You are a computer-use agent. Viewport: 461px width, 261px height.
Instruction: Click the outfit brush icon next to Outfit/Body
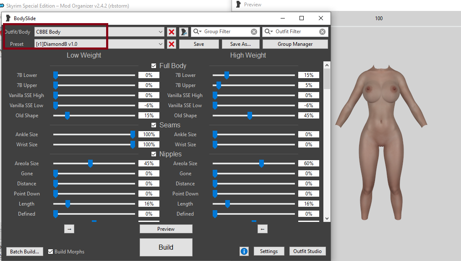click(x=184, y=32)
